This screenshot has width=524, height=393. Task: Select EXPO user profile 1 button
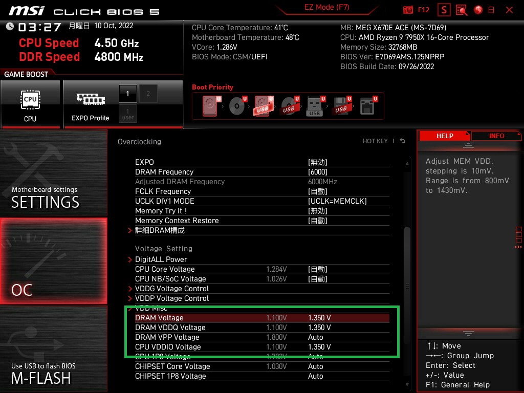pos(127,114)
